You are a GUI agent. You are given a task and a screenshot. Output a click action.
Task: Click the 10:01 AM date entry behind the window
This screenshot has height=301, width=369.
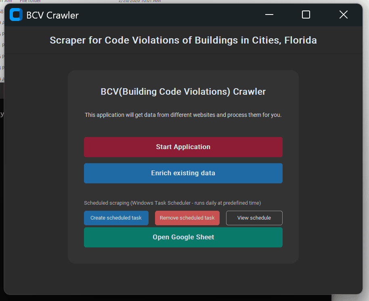pyautogui.click(x=139, y=1)
